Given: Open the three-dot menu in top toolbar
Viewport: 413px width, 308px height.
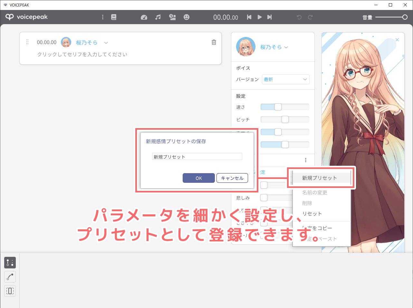Looking at the screenshot, I should [x=103, y=17].
